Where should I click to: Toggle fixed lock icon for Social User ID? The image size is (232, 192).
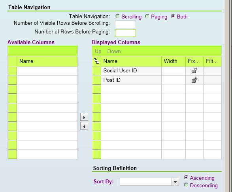click(x=194, y=71)
